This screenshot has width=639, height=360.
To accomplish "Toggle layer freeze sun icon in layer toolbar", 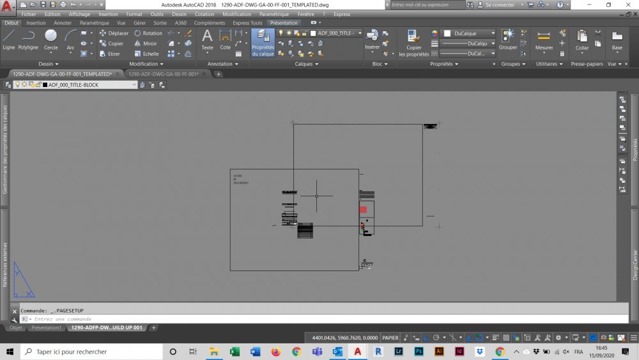I will 24,84.
